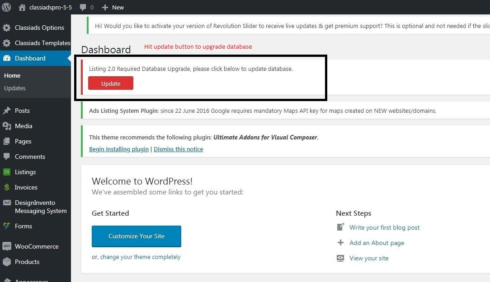Click change your theme completely link
490x282 pixels.
pyautogui.click(x=140, y=257)
